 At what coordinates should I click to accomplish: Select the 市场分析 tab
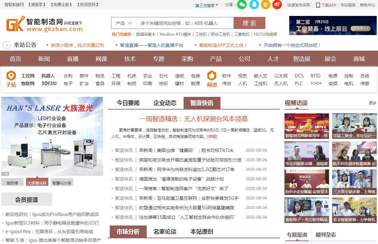tap(128, 232)
